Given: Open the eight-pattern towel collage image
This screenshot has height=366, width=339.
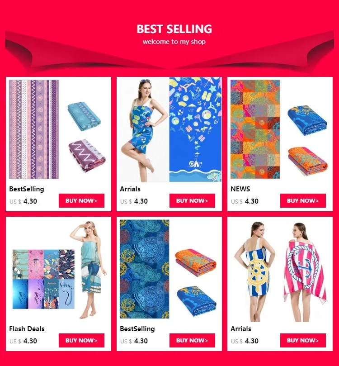Looking at the screenshot, I should [43, 279].
